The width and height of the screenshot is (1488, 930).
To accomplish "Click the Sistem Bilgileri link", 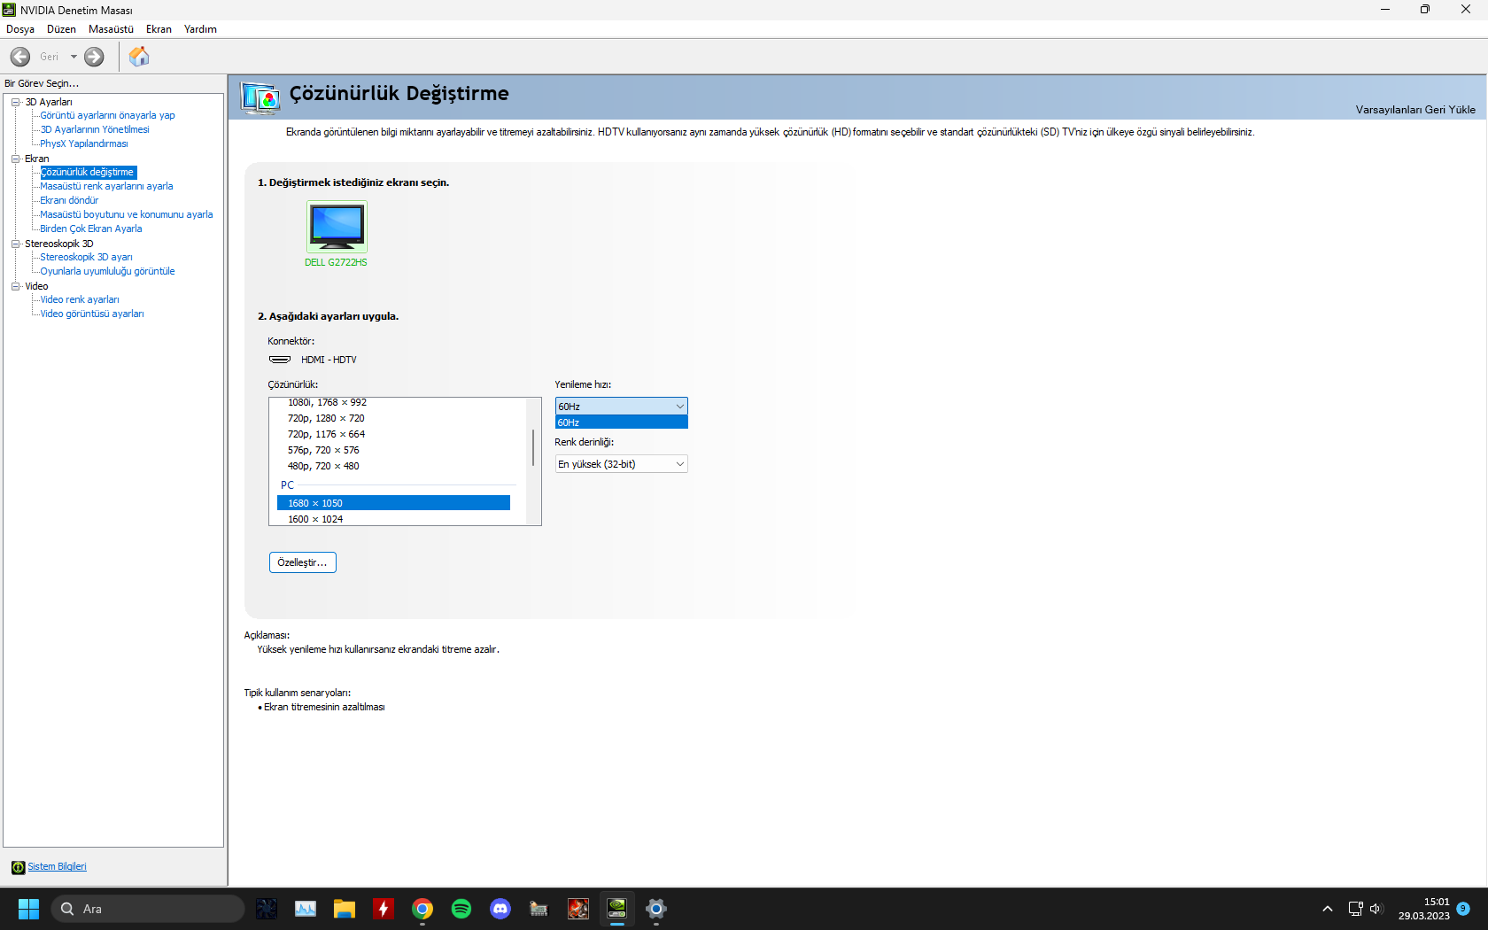I will point(57,866).
